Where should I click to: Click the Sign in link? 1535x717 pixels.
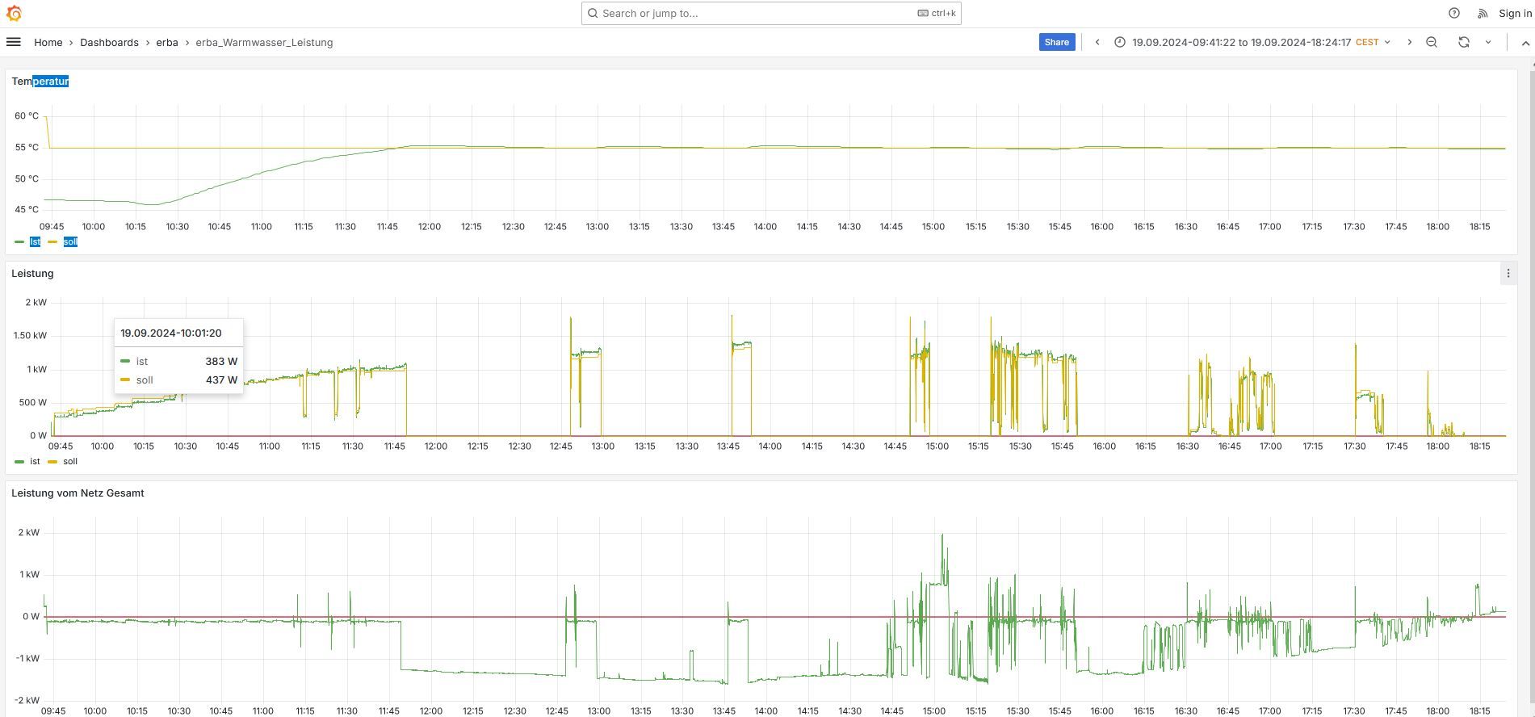(1515, 13)
